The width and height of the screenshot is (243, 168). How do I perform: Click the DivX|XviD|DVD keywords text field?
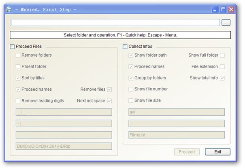coord(64,146)
